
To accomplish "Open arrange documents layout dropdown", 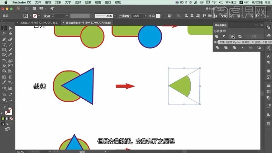I will (46, 8).
